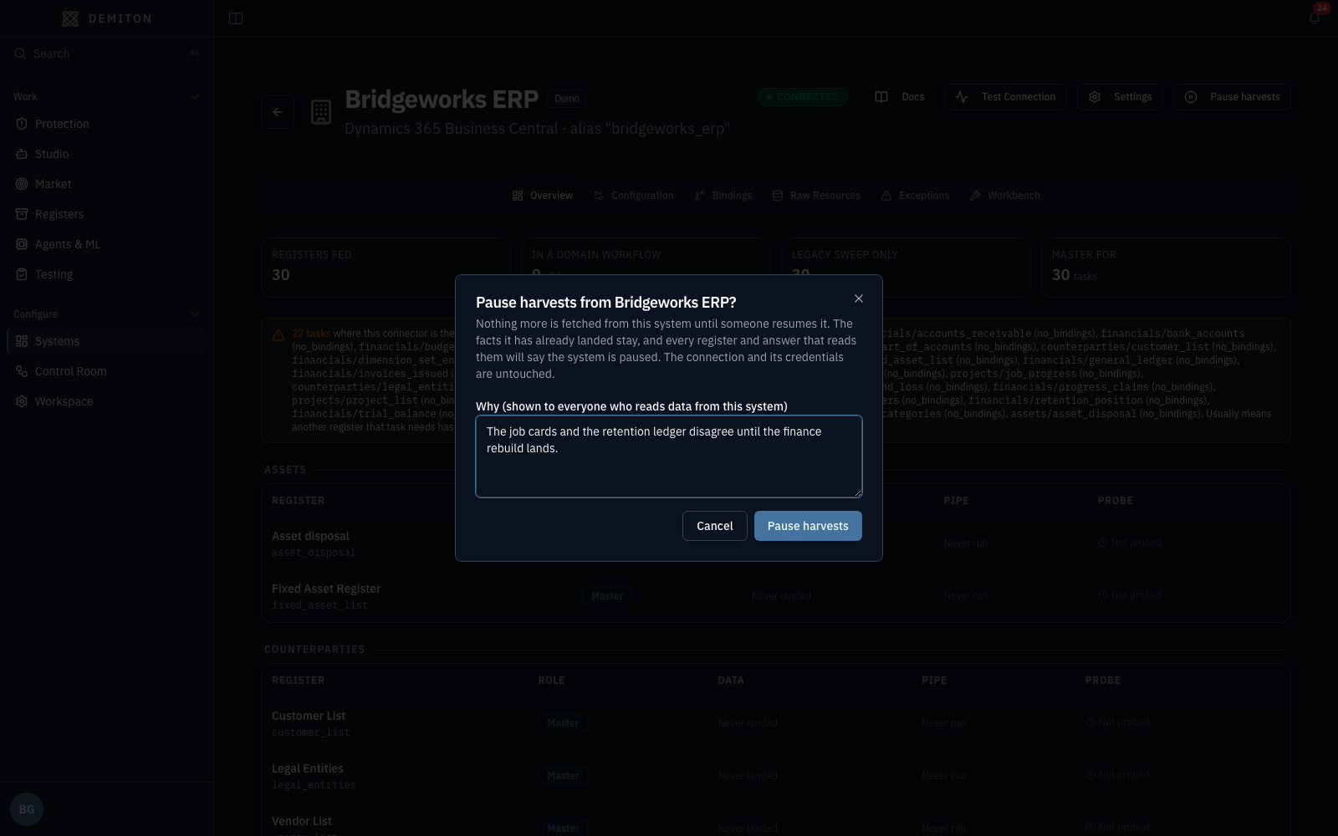Close the pause harvests dialog

click(x=859, y=298)
